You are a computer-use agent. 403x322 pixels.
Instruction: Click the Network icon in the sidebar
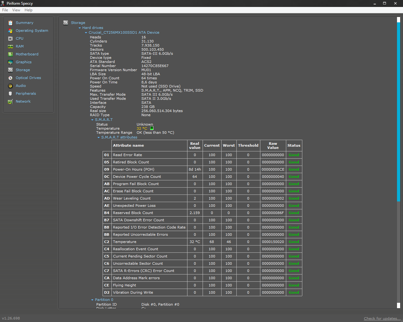[10, 101]
